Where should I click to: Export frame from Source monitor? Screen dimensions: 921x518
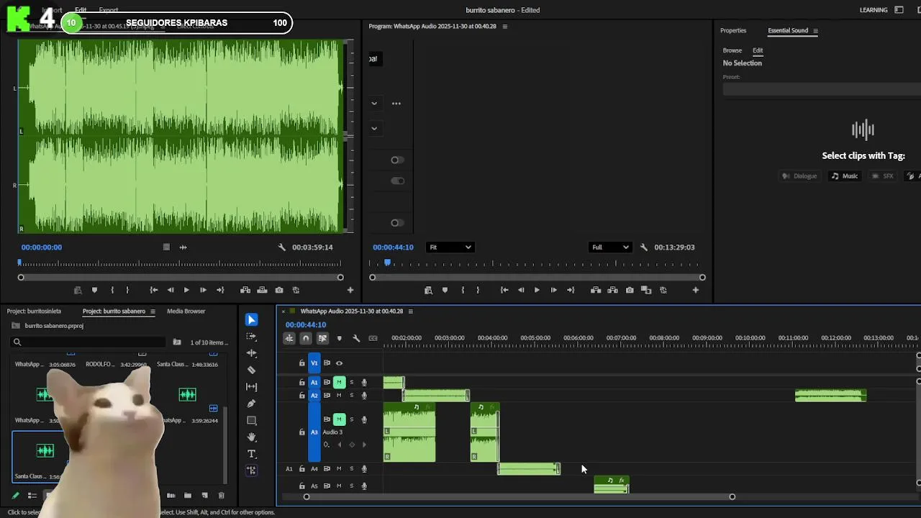click(x=279, y=290)
